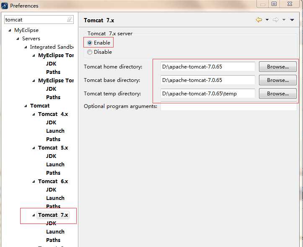Image resolution: width=303 pixels, height=247 pixels.
Task: Collapse the Tomcat 6.x node arrow
Action: point(34,181)
